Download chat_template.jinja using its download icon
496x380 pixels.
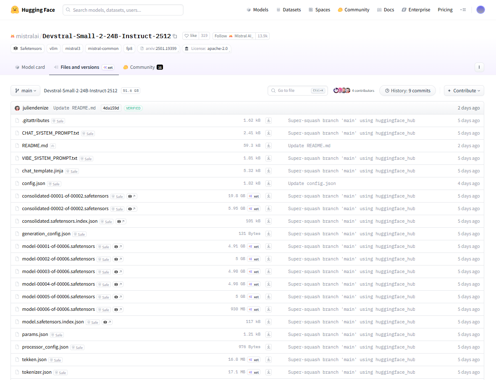tap(268, 171)
